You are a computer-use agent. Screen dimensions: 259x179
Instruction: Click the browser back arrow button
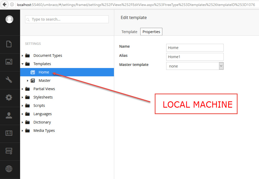(x=4, y=4)
